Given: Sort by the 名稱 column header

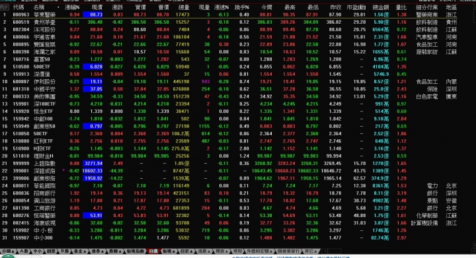Looking at the screenshot, I should tap(39, 7).
